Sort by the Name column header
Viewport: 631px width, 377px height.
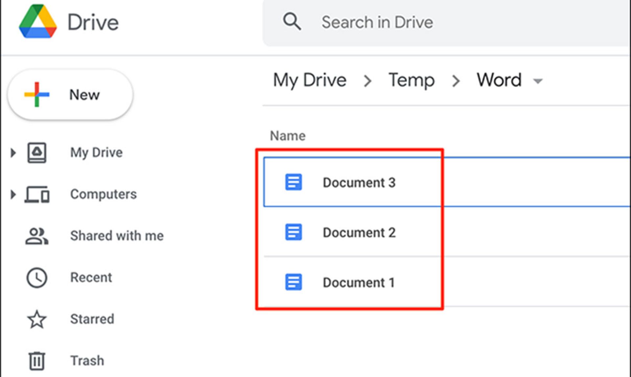(x=288, y=136)
